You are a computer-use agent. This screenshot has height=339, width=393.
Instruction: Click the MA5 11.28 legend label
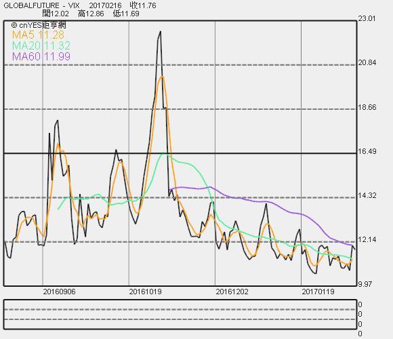point(38,35)
